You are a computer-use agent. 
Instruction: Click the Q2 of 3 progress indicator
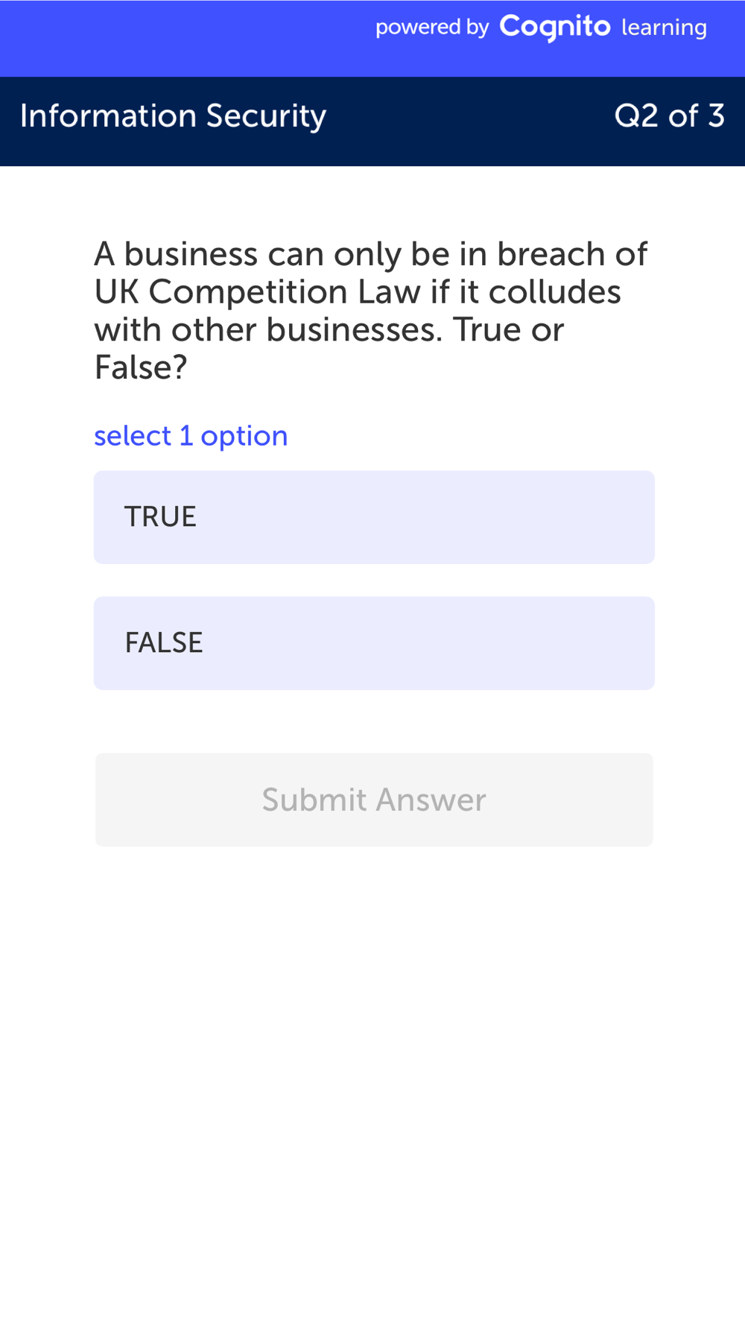coord(669,116)
